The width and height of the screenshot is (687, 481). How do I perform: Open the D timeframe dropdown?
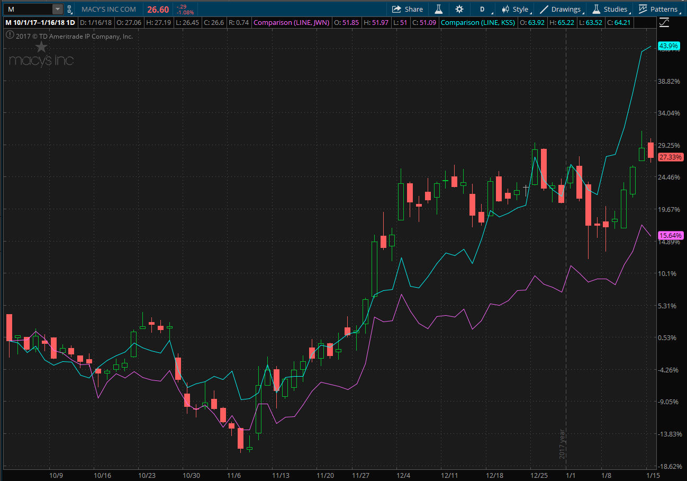click(484, 9)
